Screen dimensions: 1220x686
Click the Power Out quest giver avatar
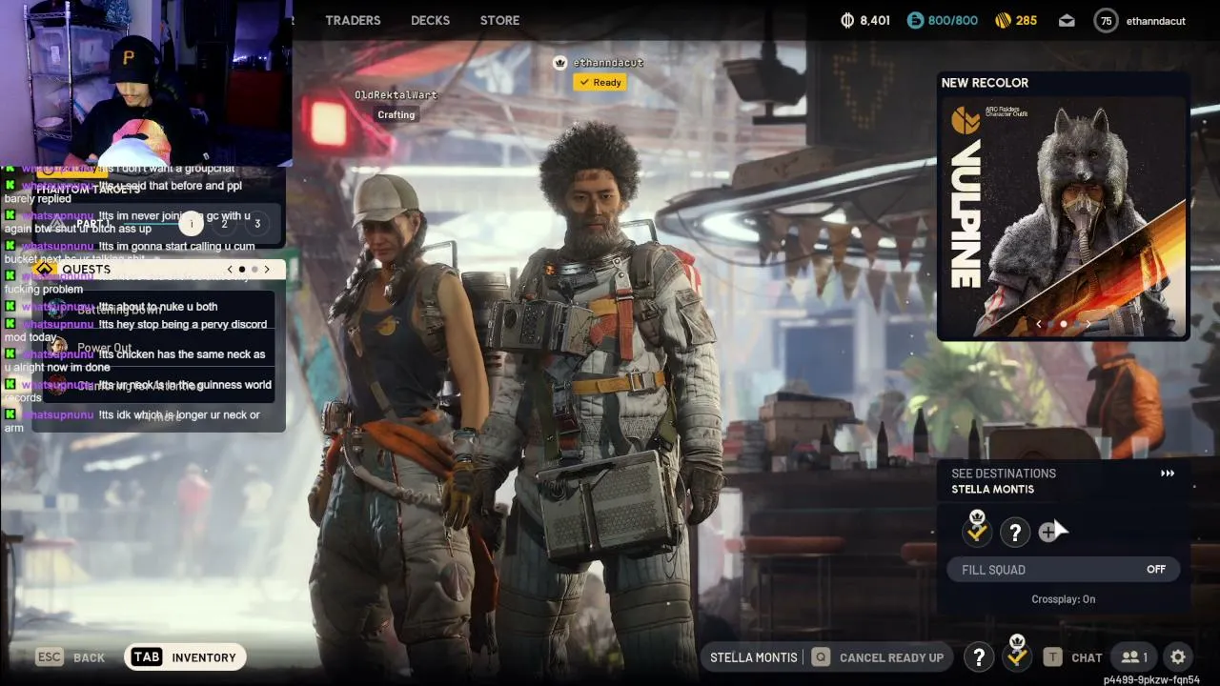pyautogui.click(x=57, y=348)
